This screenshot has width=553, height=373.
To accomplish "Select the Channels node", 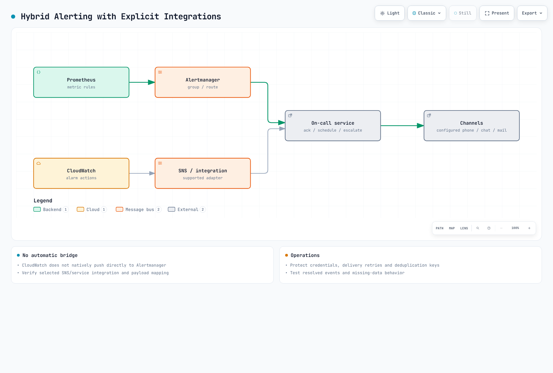I will [472, 126].
